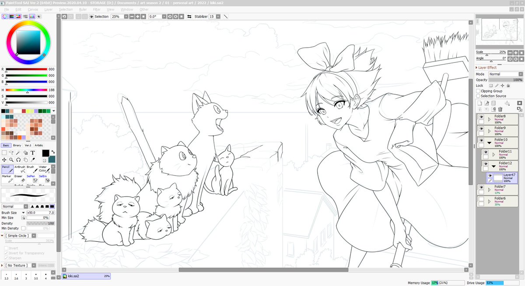Zoom out with the minus button in toolbar
The width and height of the screenshot is (525, 286).
click(x=132, y=16)
